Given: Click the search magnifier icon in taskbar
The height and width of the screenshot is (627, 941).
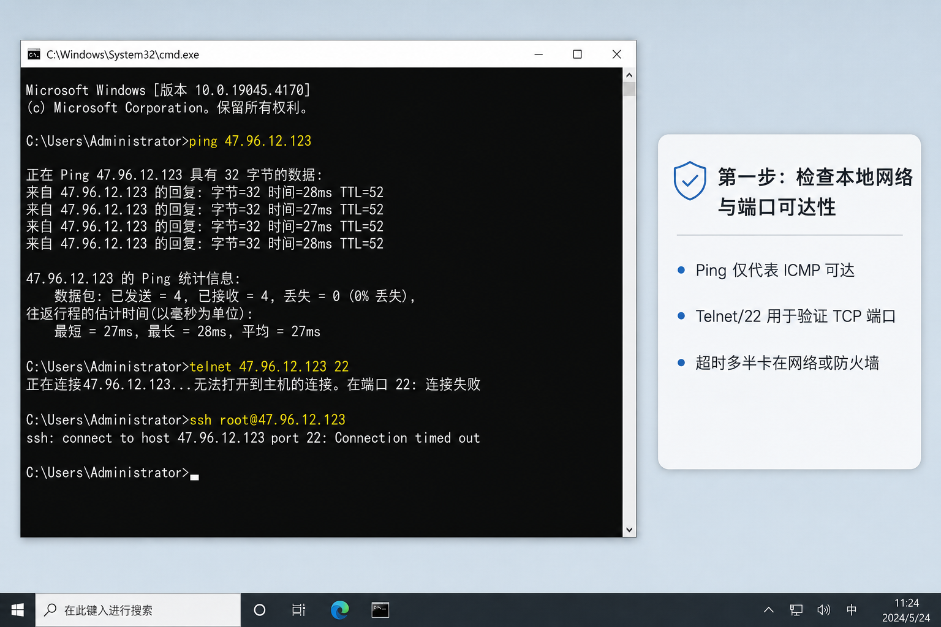Looking at the screenshot, I should [51, 610].
